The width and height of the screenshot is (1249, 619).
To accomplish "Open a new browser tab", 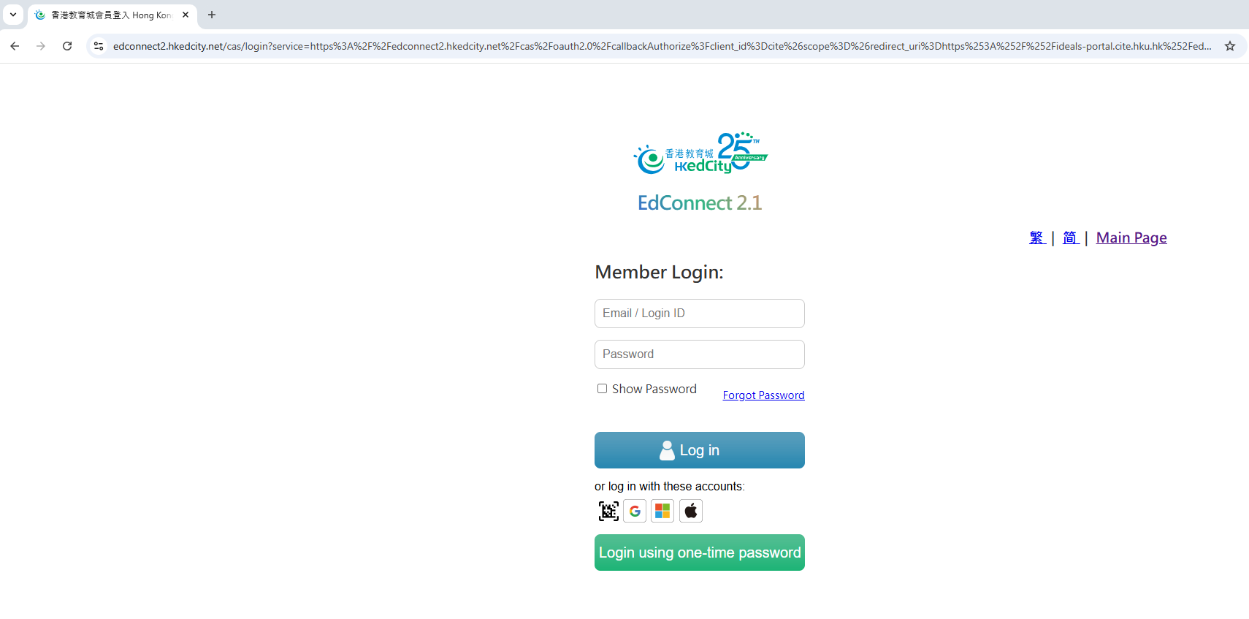I will pos(212,15).
